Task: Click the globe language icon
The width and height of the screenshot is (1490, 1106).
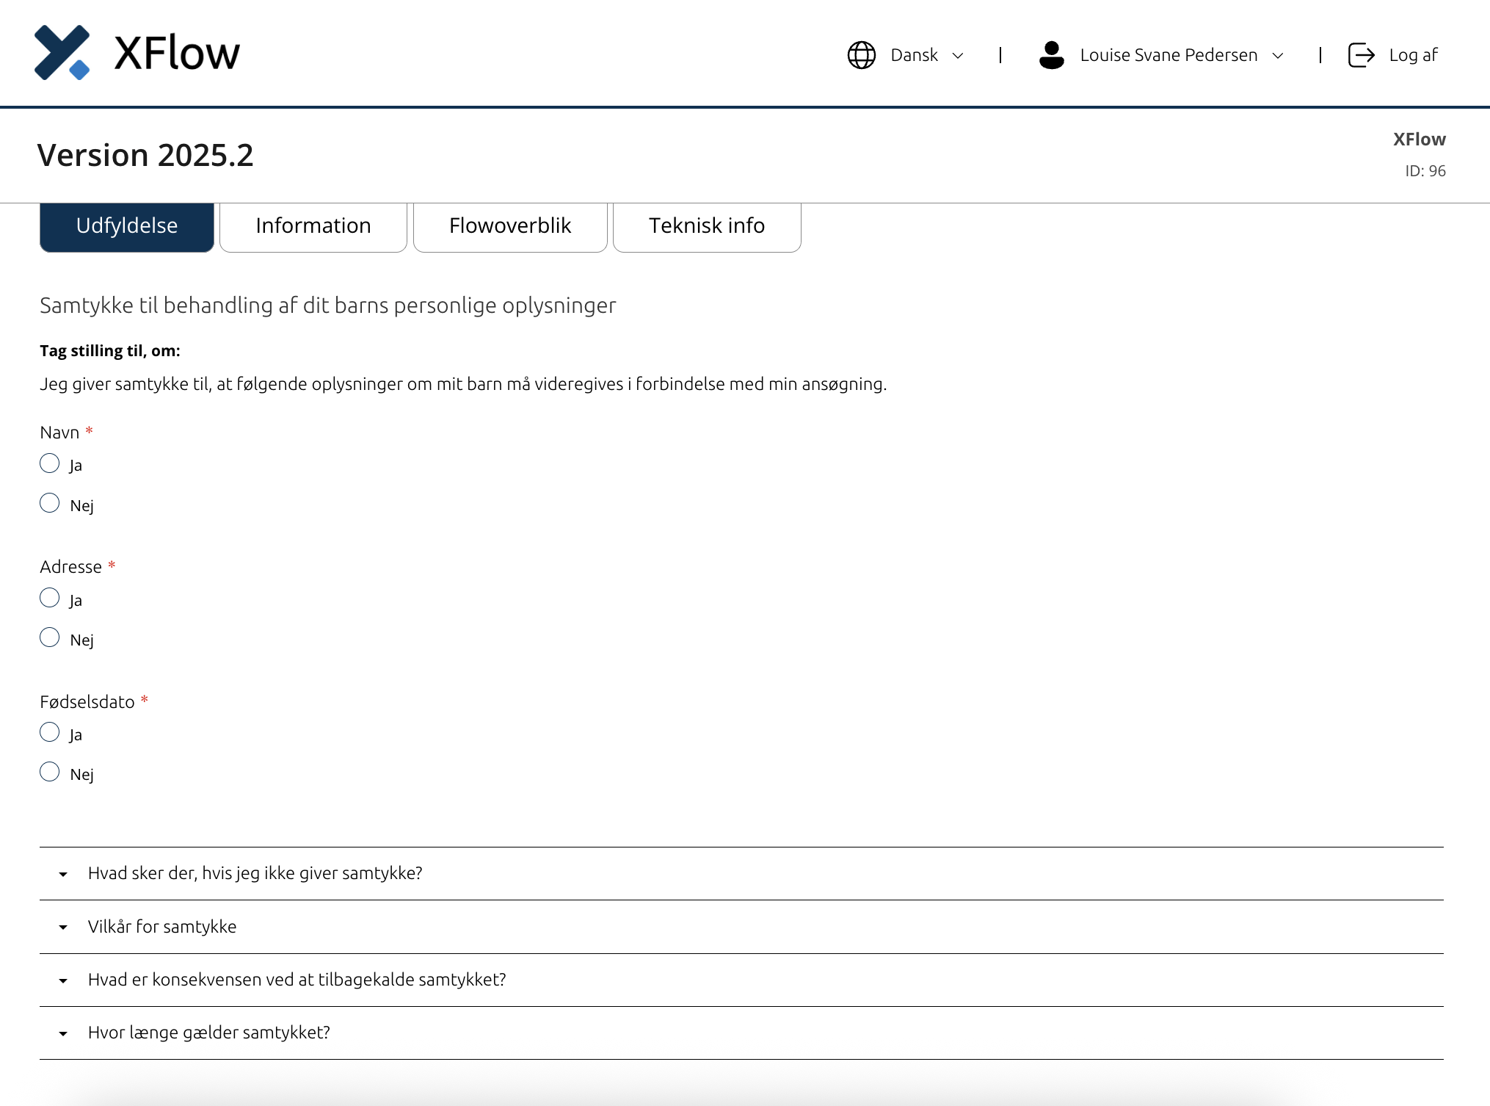Action: (861, 55)
